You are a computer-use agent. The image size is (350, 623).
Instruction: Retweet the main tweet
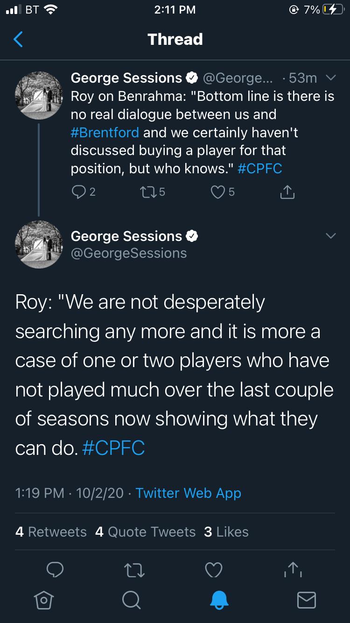135,570
